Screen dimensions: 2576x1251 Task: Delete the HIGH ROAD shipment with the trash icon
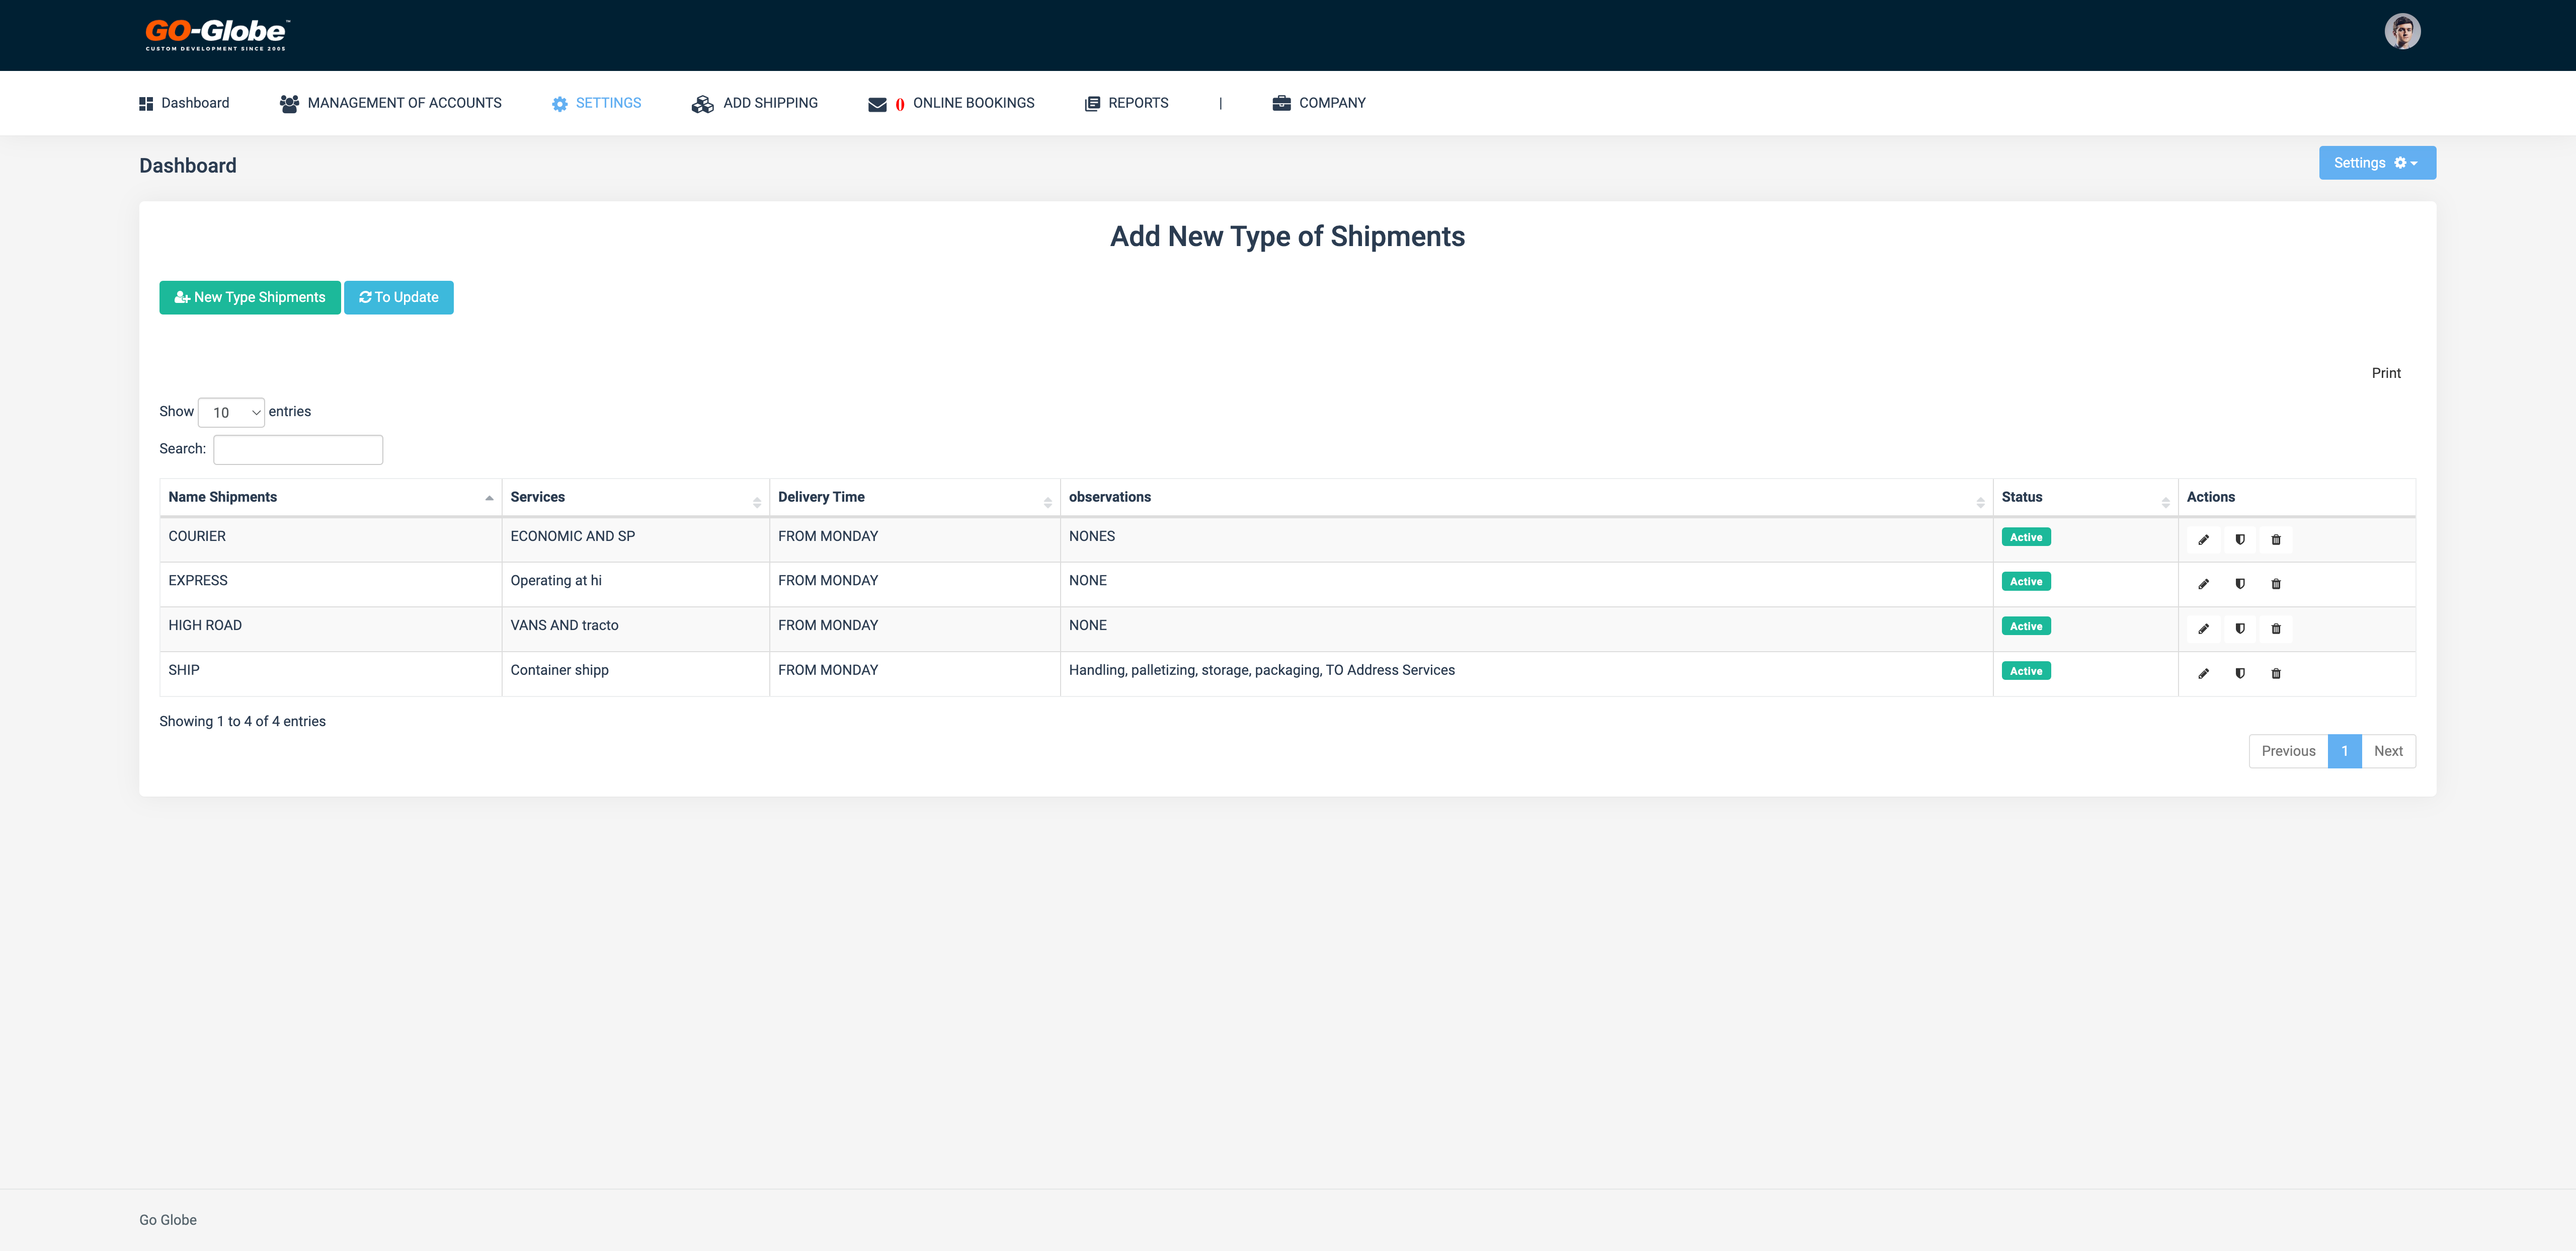(2276, 629)
